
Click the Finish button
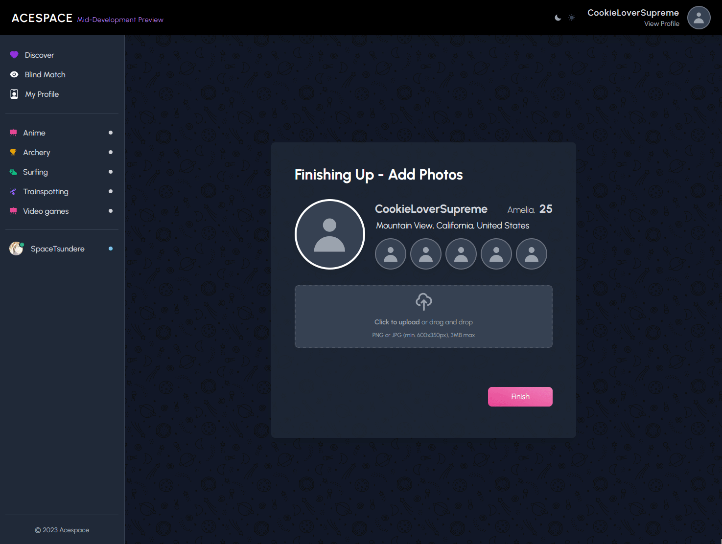coord(520,397)
